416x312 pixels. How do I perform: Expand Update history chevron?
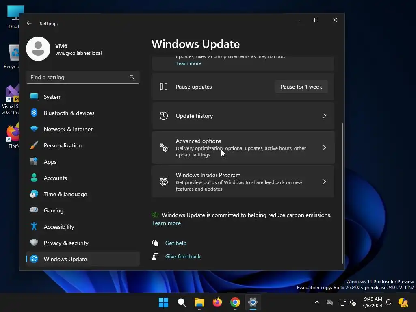[325, 116]
